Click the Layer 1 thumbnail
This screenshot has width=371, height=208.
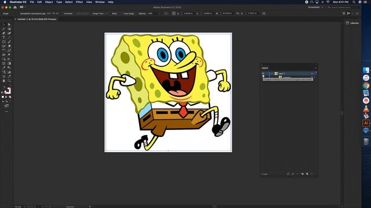(x=276, y=73)
